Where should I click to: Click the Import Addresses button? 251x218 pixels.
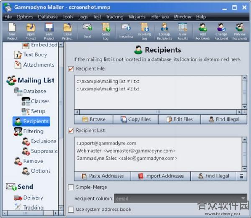(161, 176)
